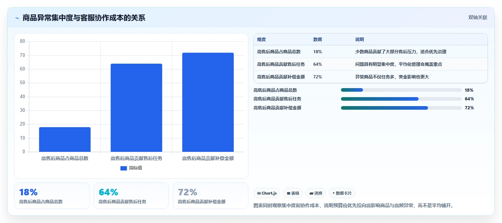Image resolution: width=502 pixels, height=223 pixels.
Task: Click table cell 高售后商品贡献补偿金额
Action: pyautogui.click(x=281, y=77)
